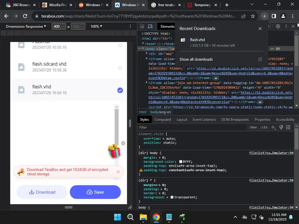The image size is (299, 224).
Task: Click Show all downloads
Action: pos(196,59)
